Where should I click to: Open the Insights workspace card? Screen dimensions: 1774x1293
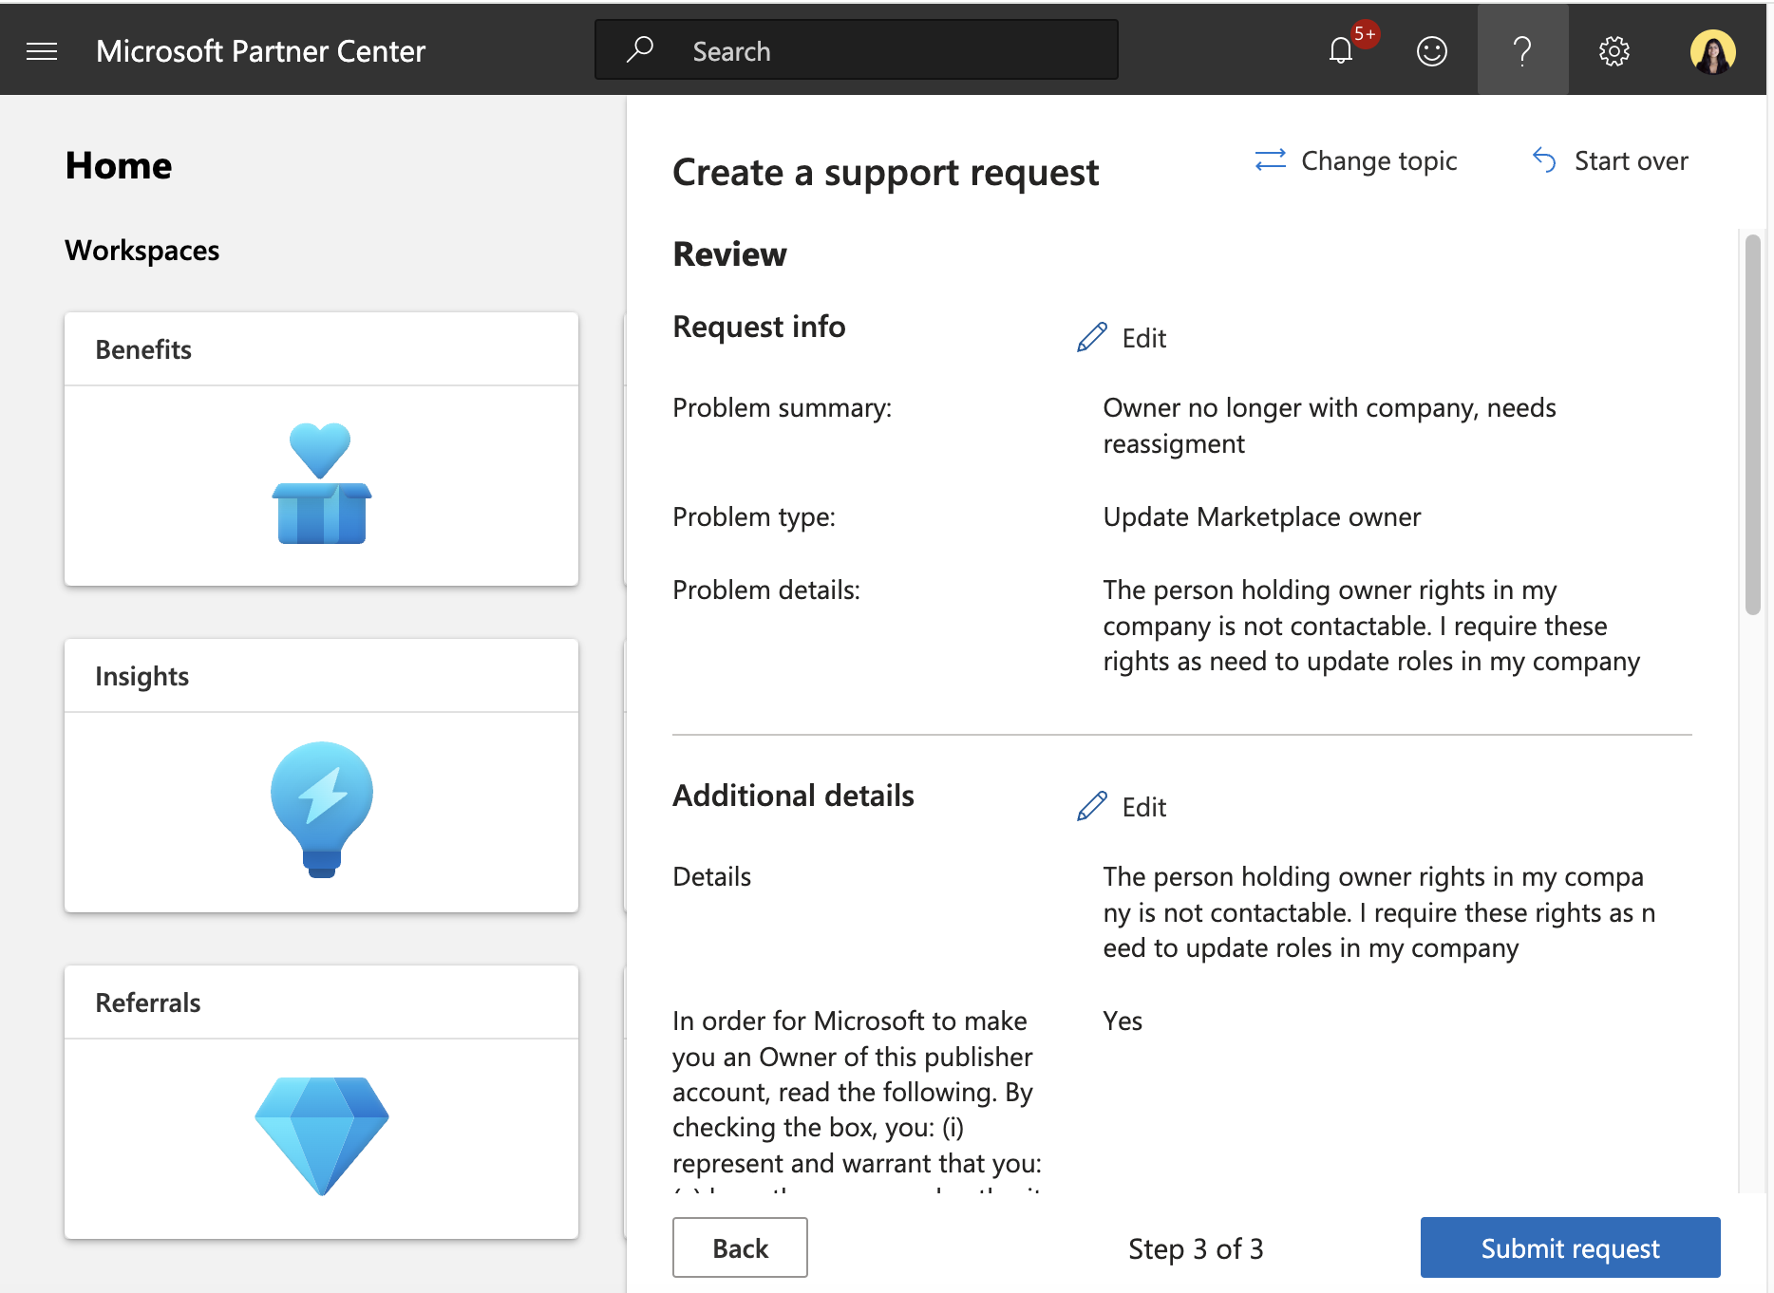(322, 776)
